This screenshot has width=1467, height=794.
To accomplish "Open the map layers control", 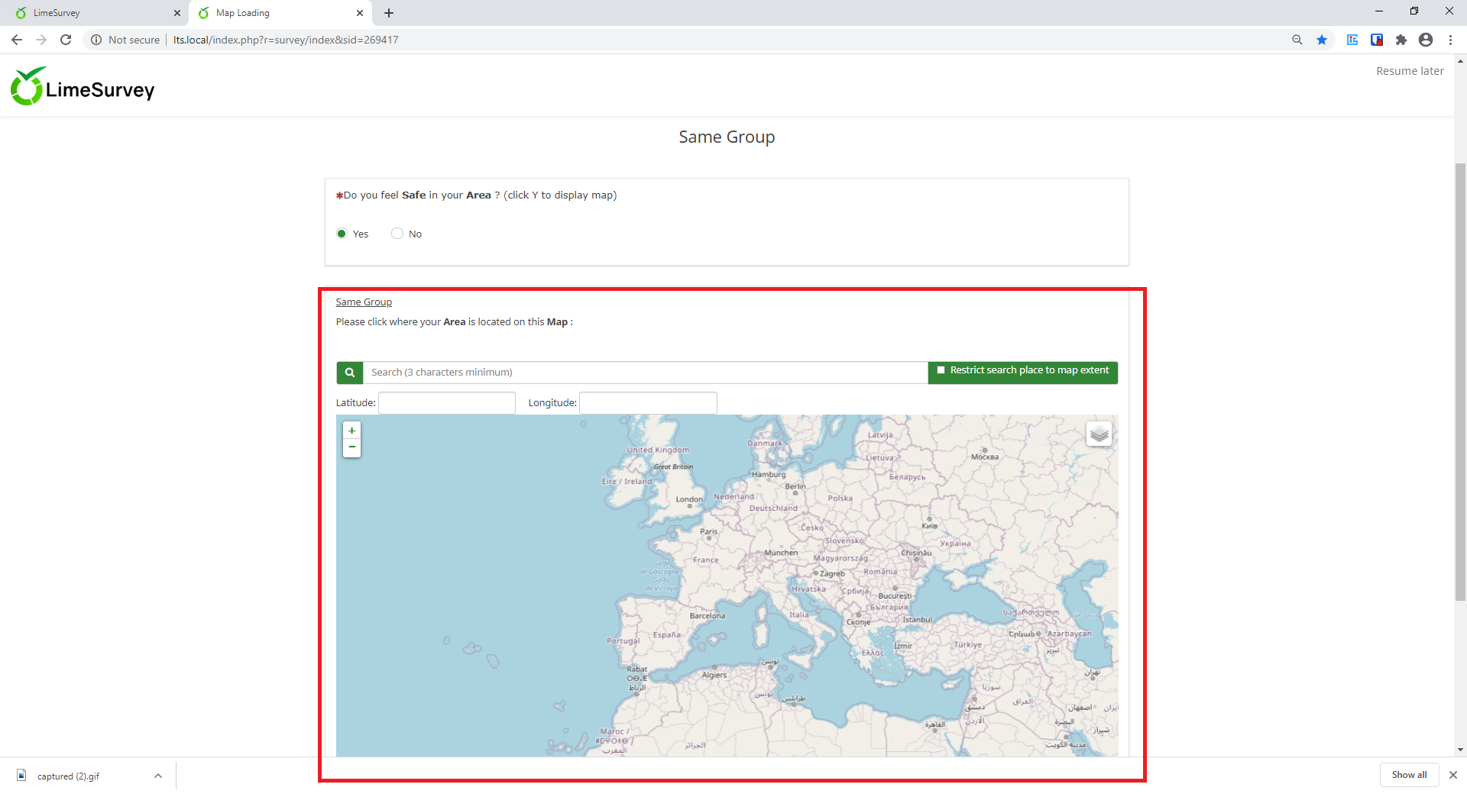I will click(x=1099, y=434).
